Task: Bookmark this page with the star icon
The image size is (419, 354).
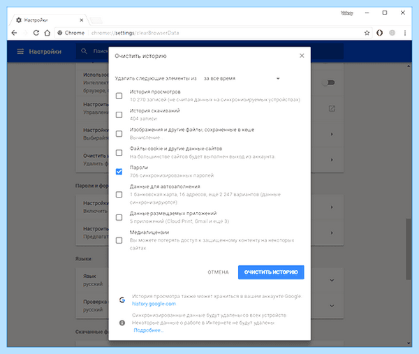Action: (x=367, y=33)
